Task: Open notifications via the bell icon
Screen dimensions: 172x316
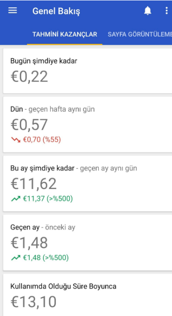Action: (148, 11)
